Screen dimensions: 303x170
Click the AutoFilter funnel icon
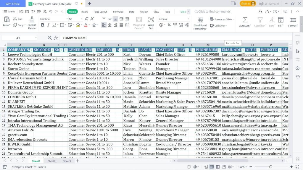pos(260,20)
